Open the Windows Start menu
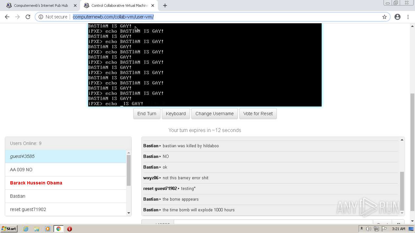This screenshot has width=415, height=233. pyautogui.click(x=9, y=229)
